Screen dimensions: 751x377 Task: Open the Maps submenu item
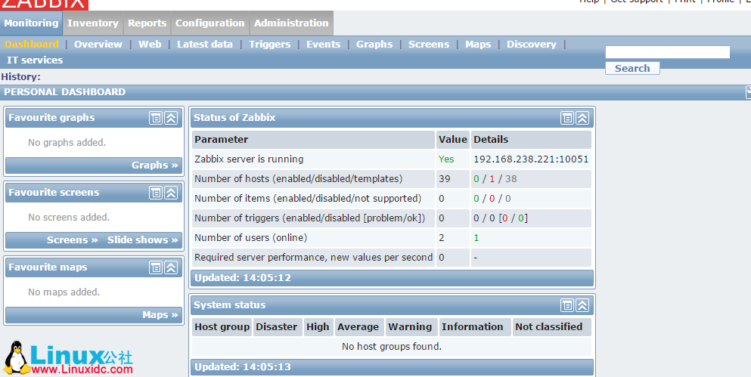pos(478,44)
